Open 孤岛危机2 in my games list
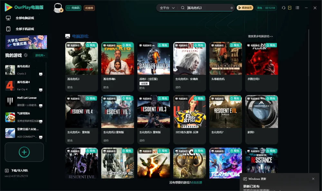 (x=24, y=70)
